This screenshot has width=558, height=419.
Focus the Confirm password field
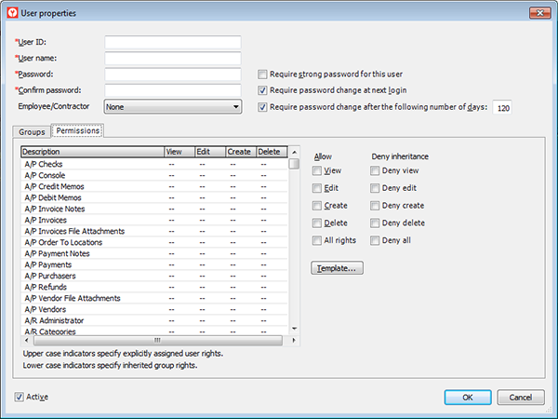[173, 90]
